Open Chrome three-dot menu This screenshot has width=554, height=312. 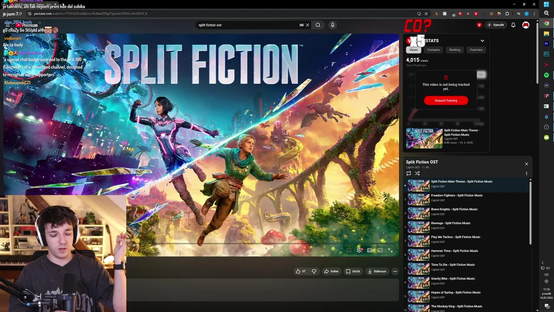(x=535, y=14)
